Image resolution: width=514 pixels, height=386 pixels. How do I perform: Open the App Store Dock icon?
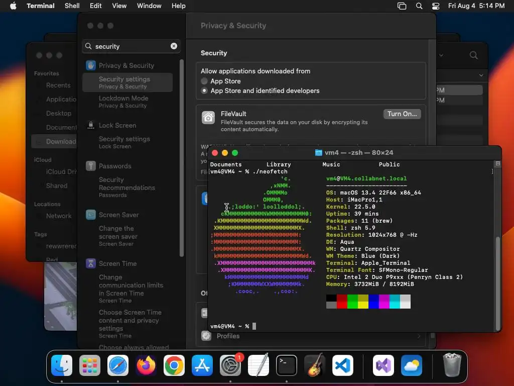tap(202, 365)
